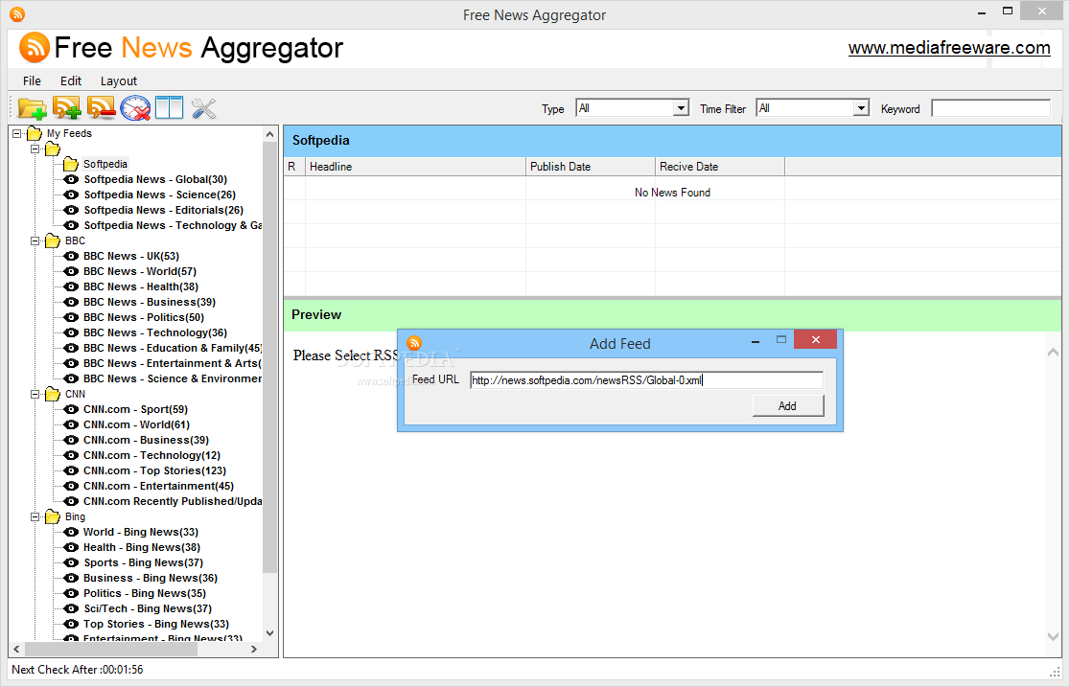Click the eye icon beside Softpedia News - Science

point(71,195)
